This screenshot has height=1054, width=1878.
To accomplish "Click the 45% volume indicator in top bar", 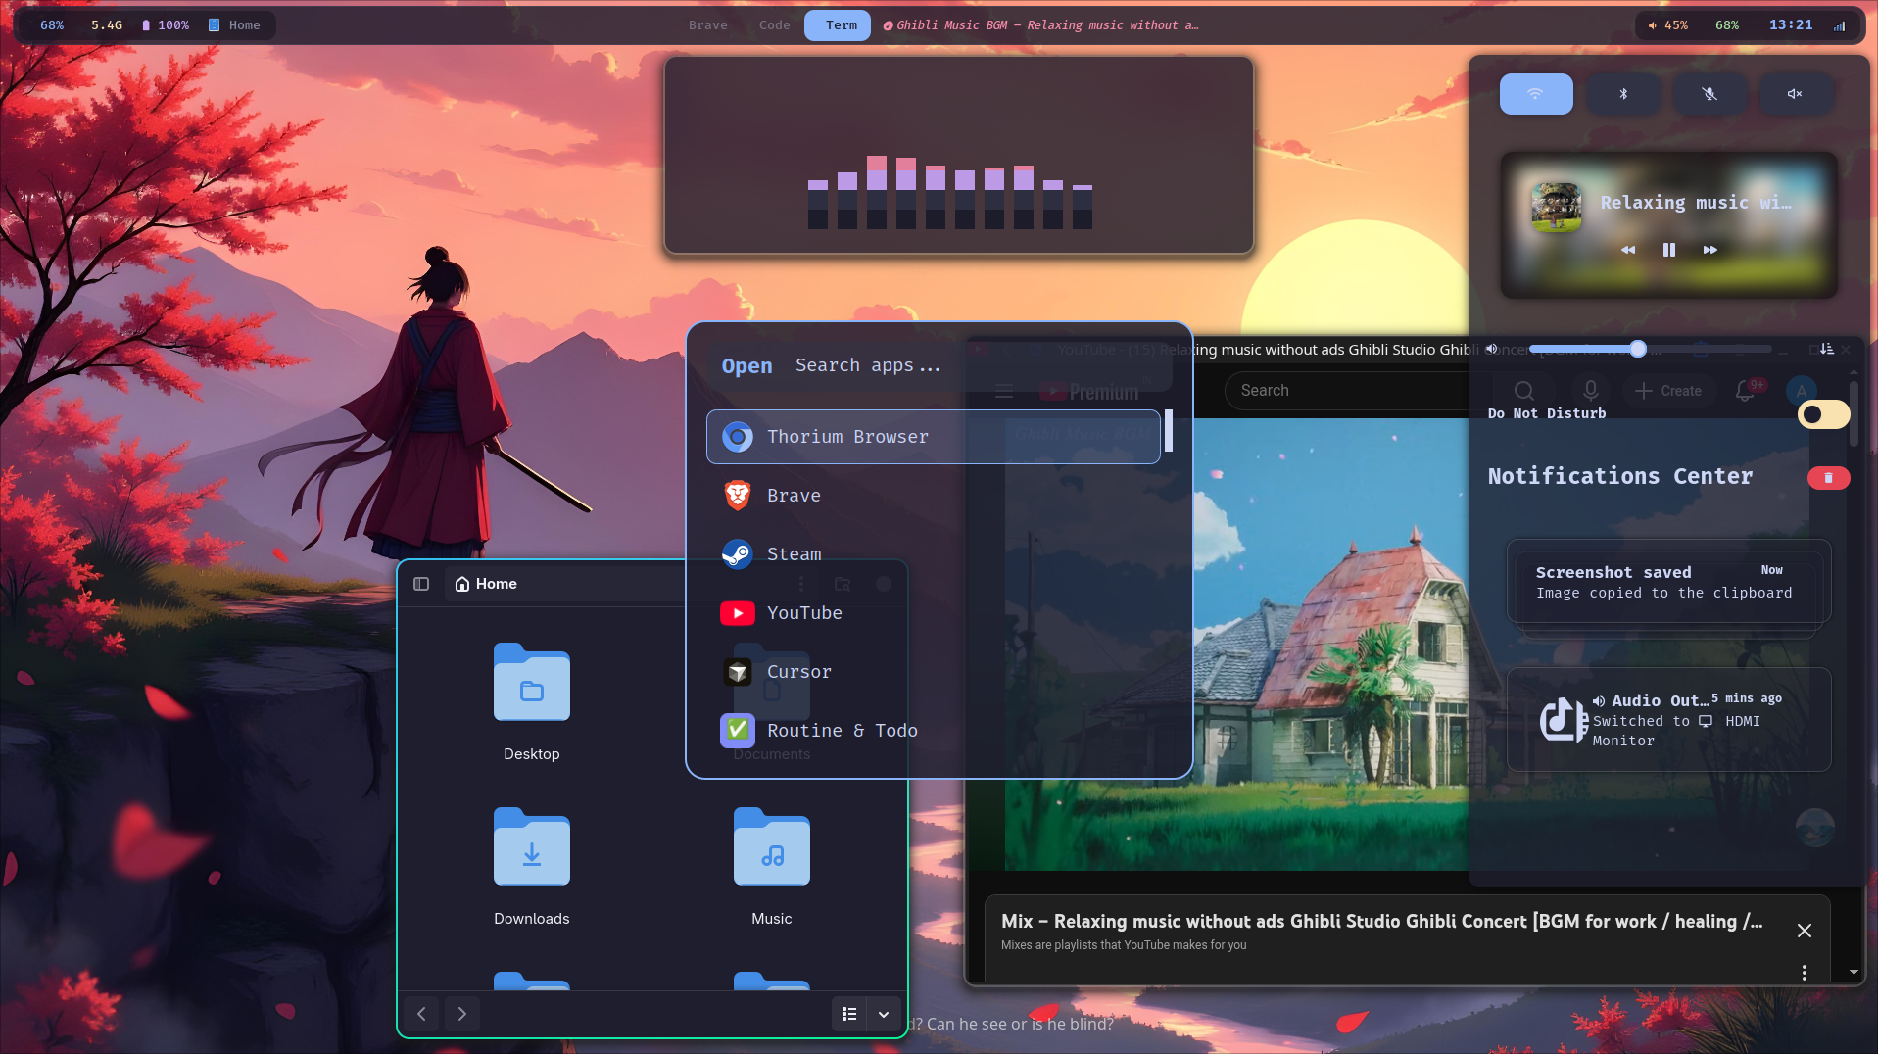I will pos(1667,25).
